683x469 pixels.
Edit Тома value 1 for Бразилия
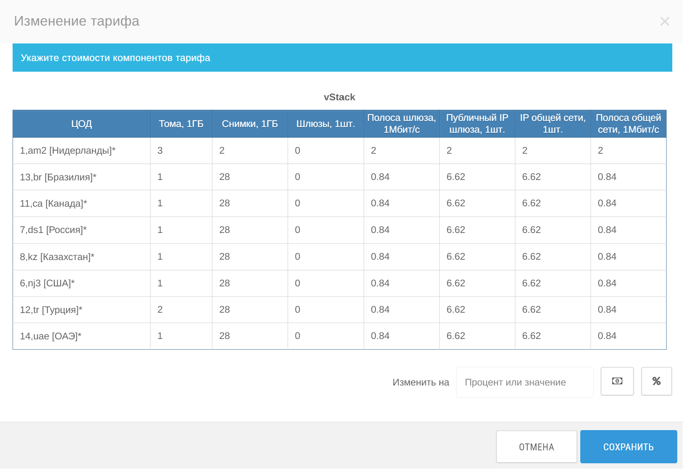181,177
